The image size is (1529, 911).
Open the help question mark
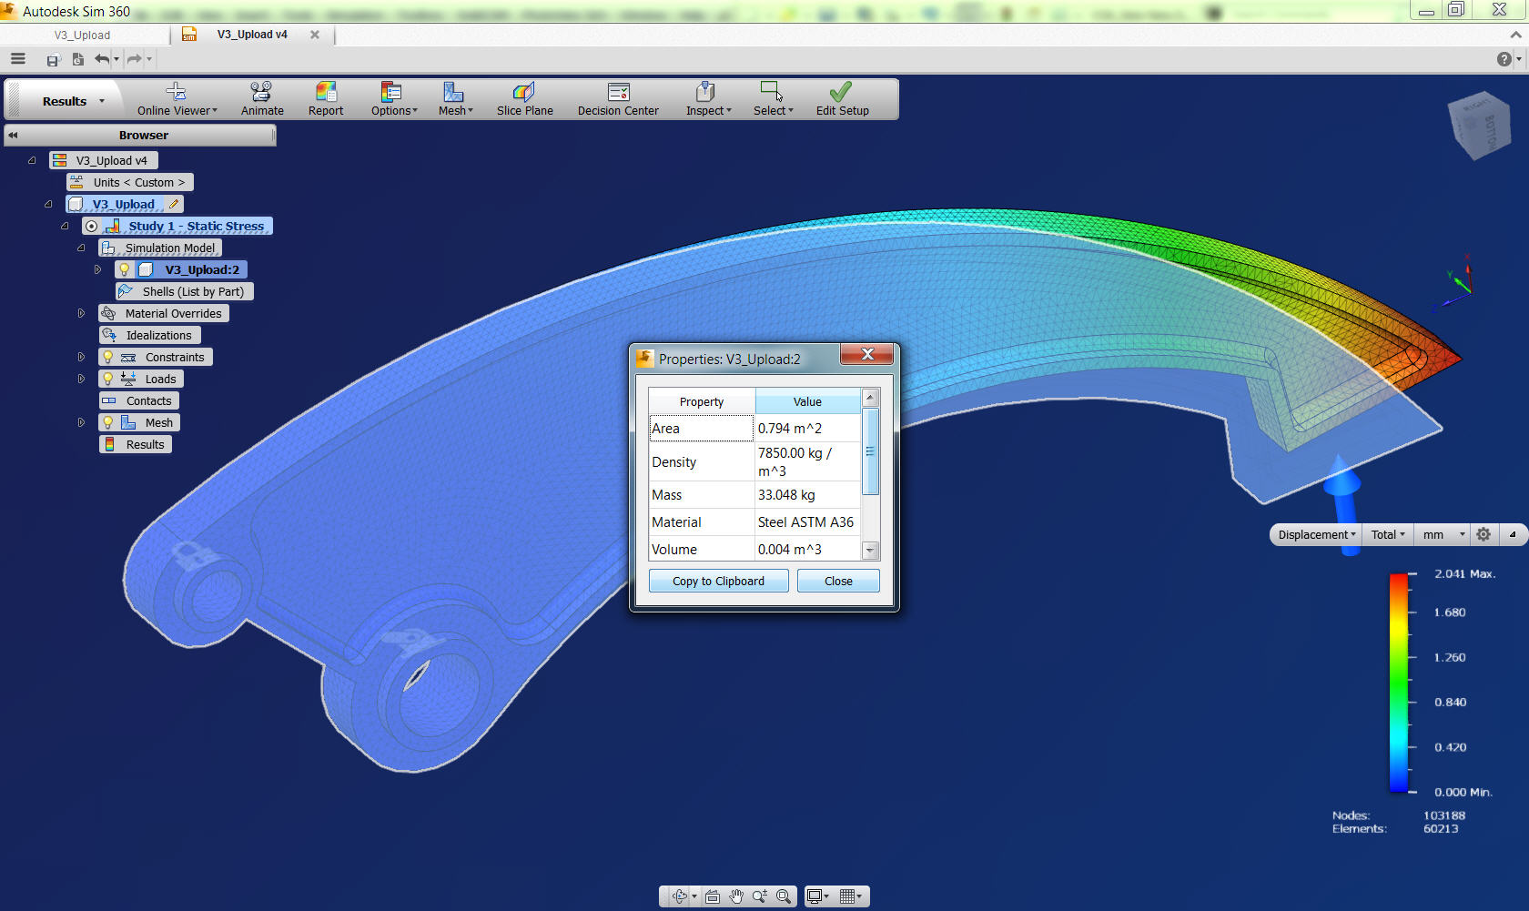point(1504,59)
